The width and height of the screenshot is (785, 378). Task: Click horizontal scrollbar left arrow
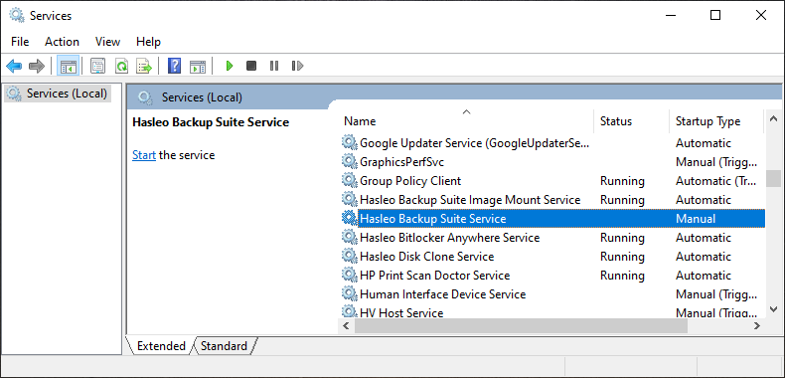pos(347,326)
